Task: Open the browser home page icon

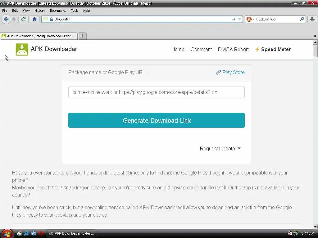Action: point(35,19)
